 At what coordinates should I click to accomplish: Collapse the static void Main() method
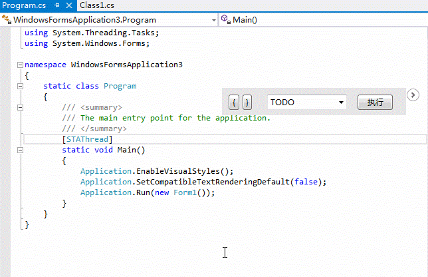(x=20, y=150)
